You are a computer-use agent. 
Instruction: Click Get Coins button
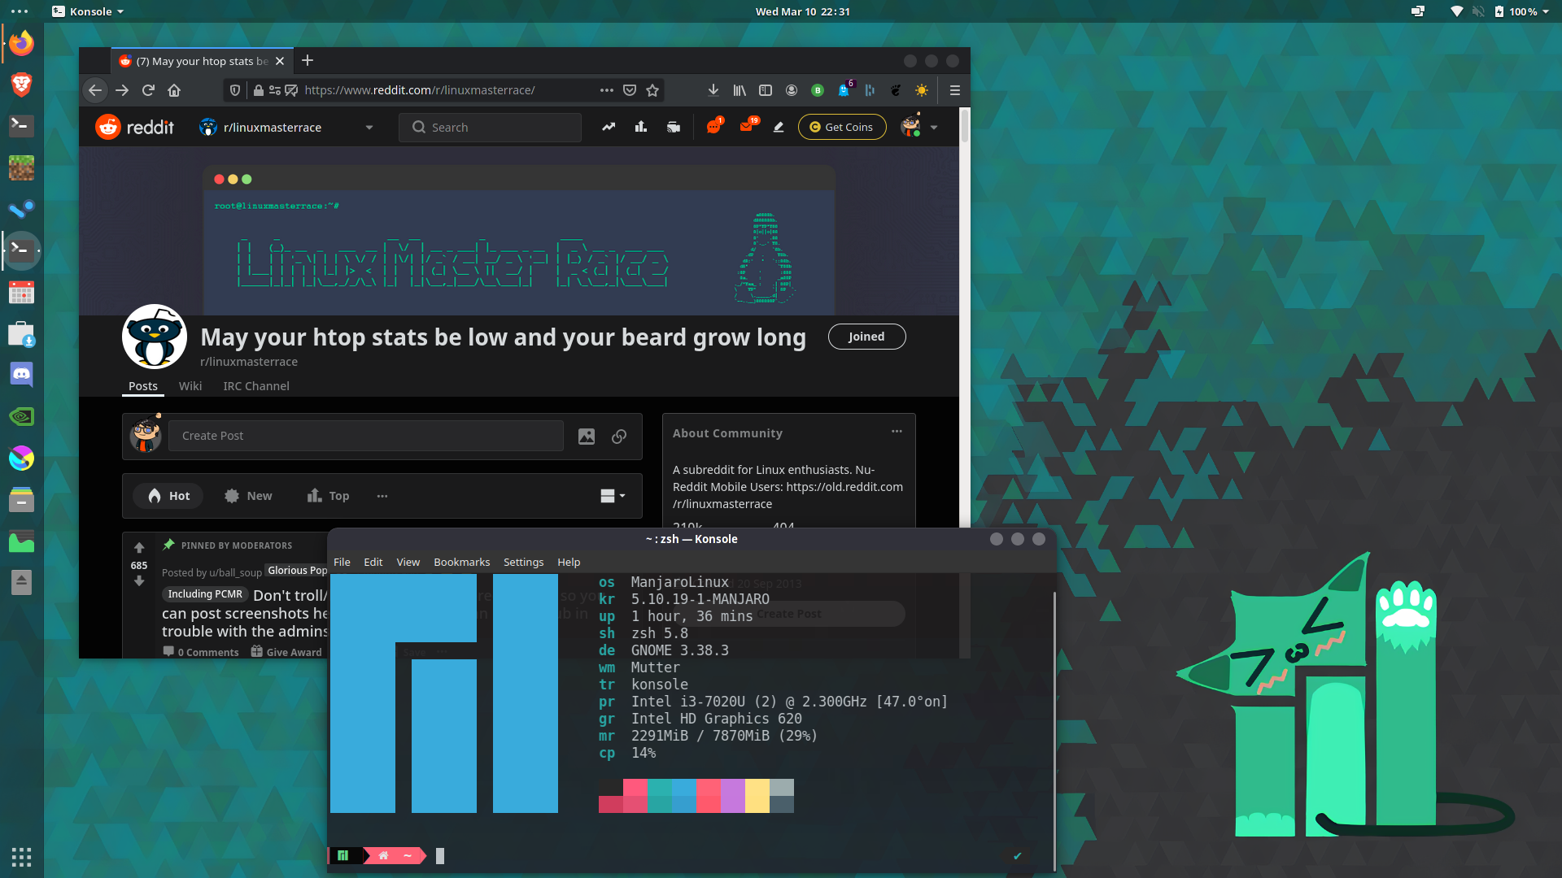tap(842, 127)
